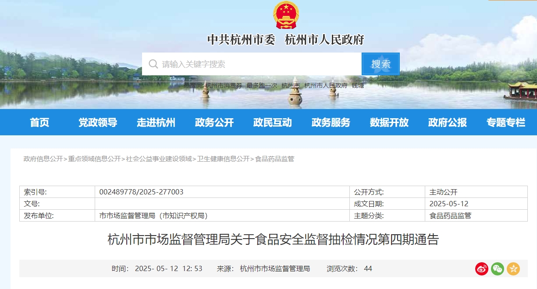Open 专题专栏 navigation item
Viewport: 537px width, 289px height.
(x=506, y=123)
